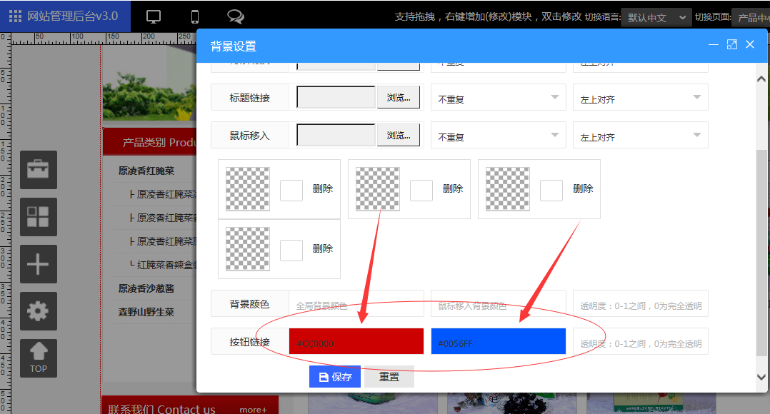Open the modules panel icon in sidebar
The height and width of the screenshot is (414, 770).
click(38, 217)
